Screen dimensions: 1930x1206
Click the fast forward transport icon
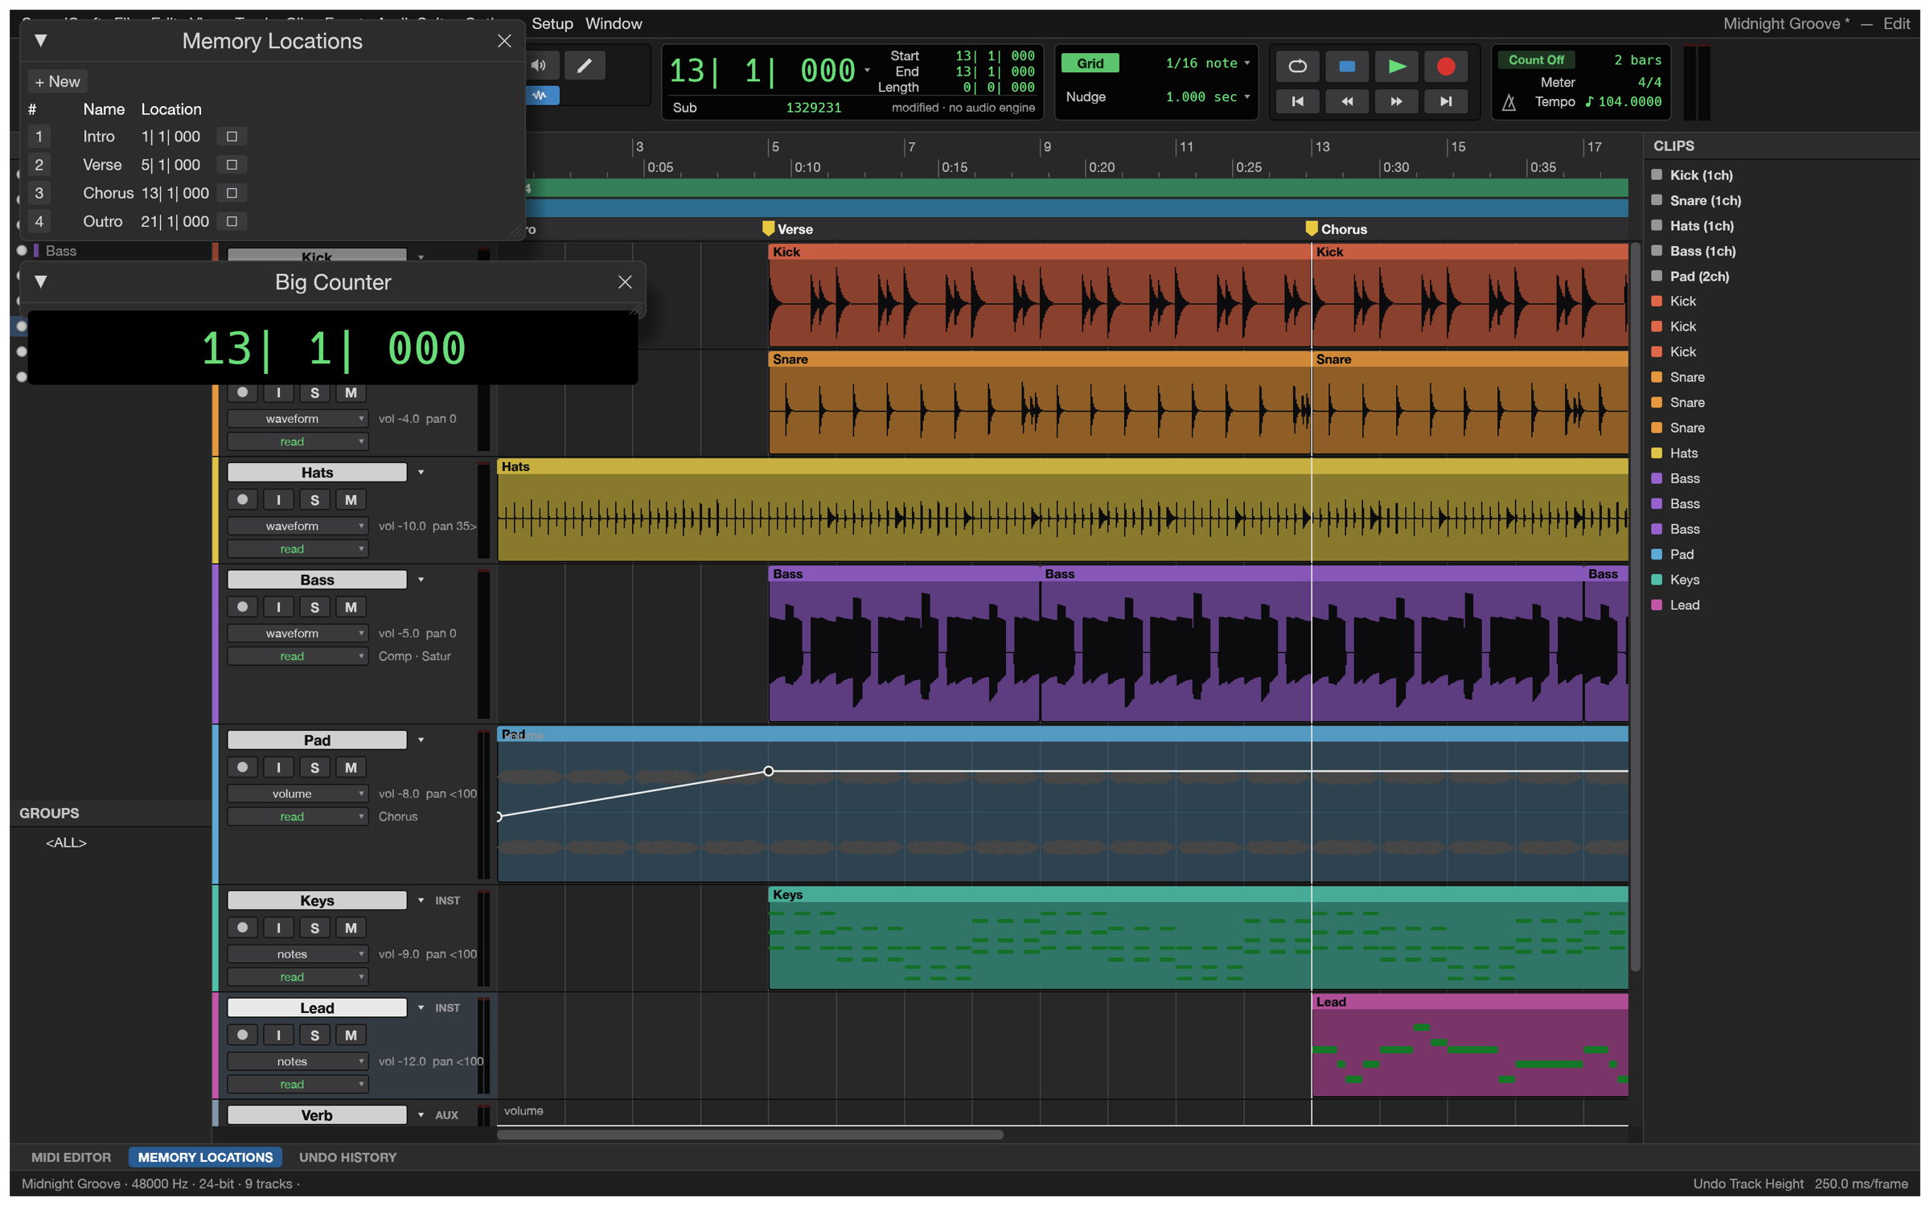[1397, 101]
